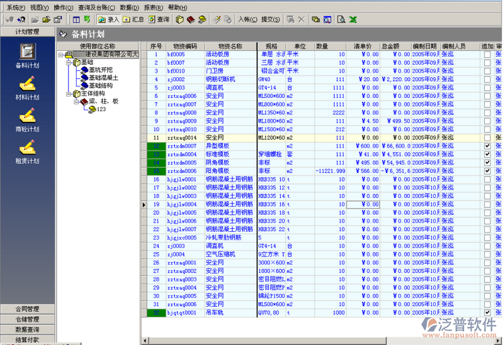Click the print preview magnifier toolbar icon
This screenshot has width=503, height=345.
[x=341, y=19]
